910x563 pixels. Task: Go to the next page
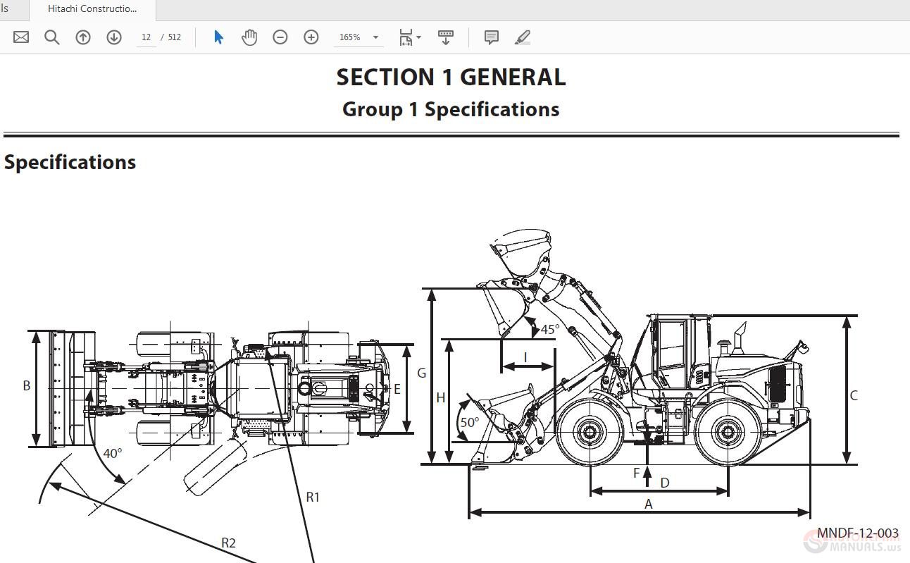[x=113, y=37]
